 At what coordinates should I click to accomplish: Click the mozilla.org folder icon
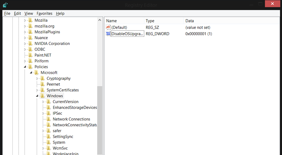(30, 26)
